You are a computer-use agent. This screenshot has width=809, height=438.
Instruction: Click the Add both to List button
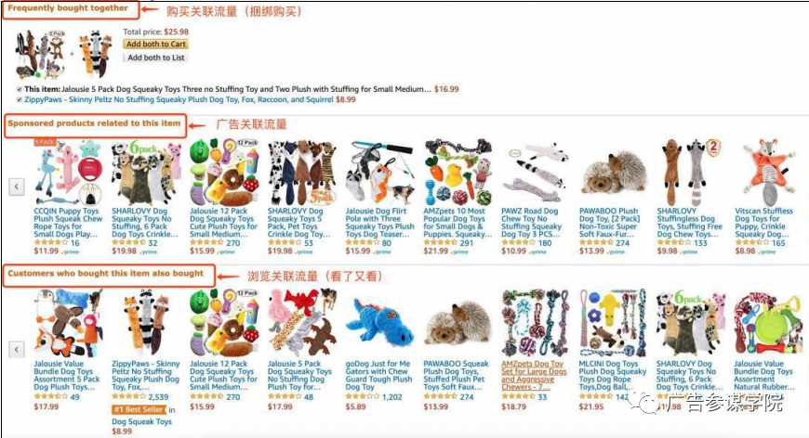click(x=156, y=58)
